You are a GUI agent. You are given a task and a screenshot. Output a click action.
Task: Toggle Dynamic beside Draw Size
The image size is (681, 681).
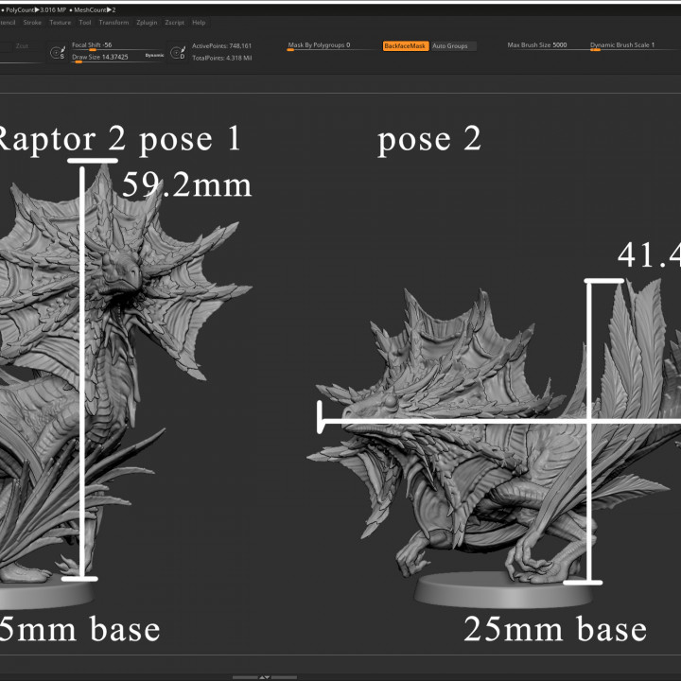(x=153, y=56)
